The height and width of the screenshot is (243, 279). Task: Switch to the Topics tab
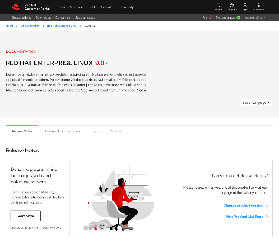pyautogui.click(x=96, y=131)
